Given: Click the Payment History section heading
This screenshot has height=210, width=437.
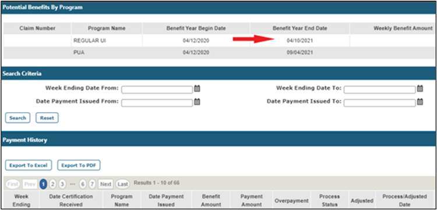Looking at the screenshot, I should tap(24, 140).
